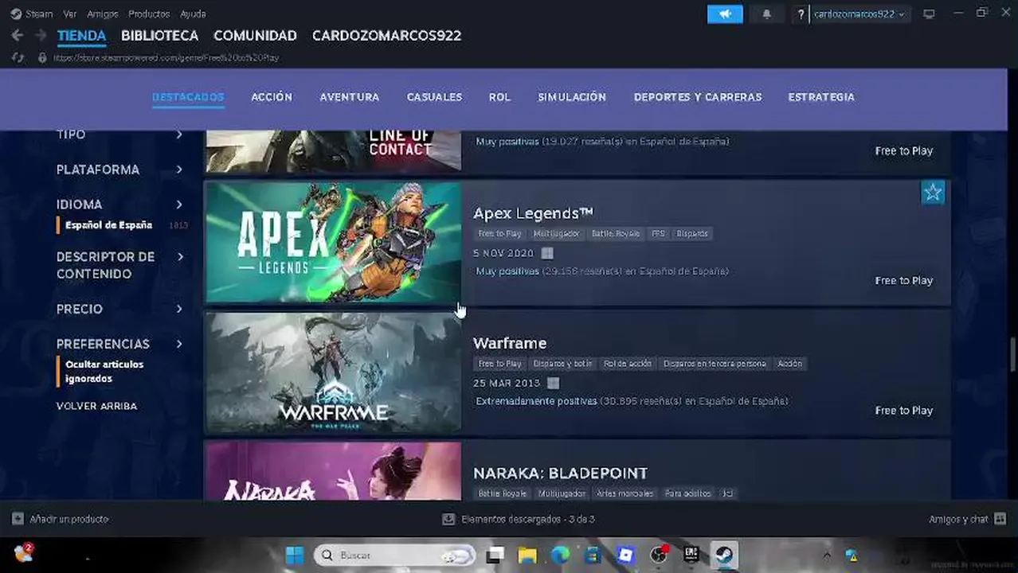Toggle wishlist star on Apex Legends

pyautogui.click(x=933, y=192)
